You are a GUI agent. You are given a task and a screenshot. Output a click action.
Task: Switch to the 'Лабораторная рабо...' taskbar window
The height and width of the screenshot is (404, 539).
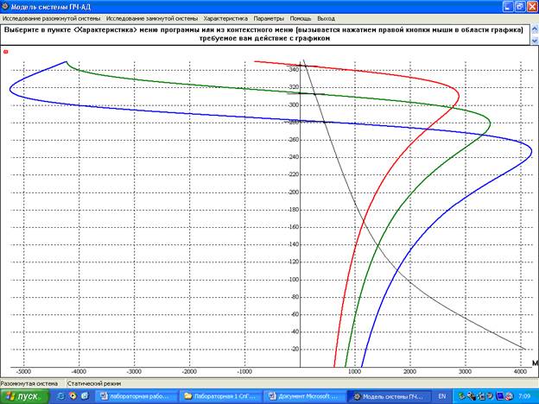coord(136,396)
